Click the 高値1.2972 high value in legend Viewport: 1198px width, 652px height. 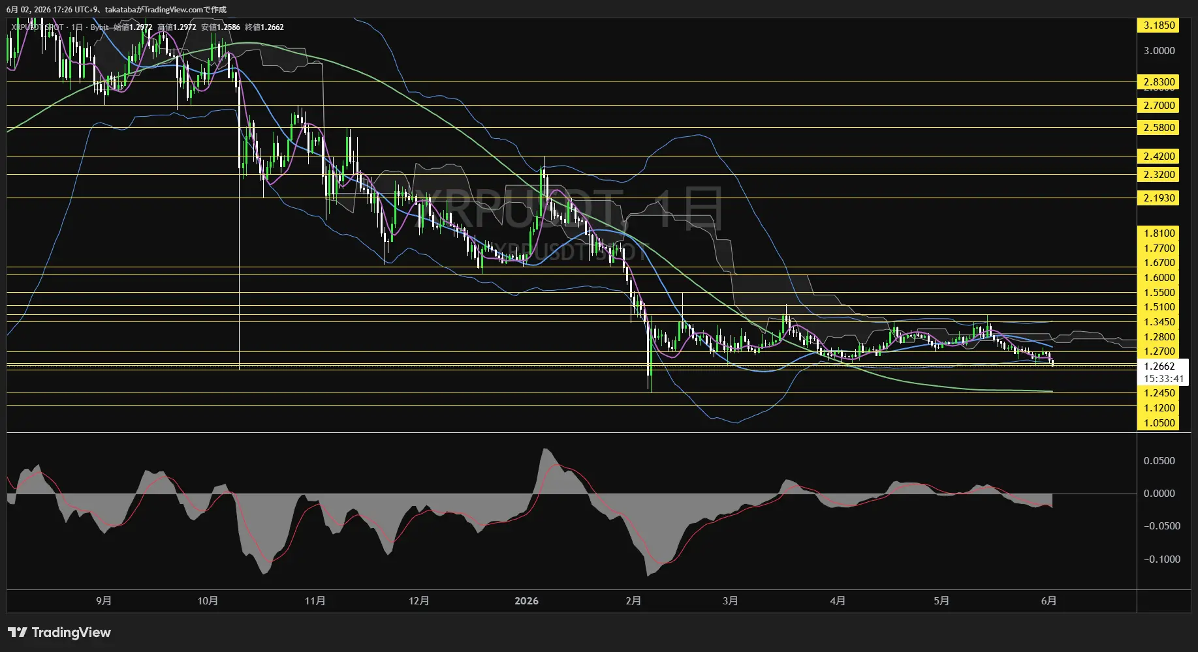(176, 27)
